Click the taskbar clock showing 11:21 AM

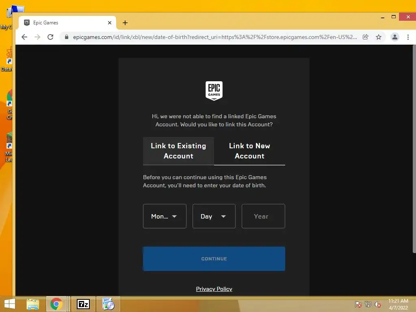pyautogui.click(x=398, y=304)
